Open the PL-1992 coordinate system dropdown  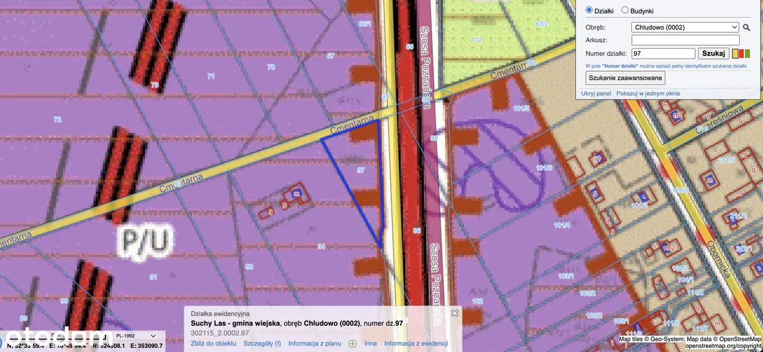pyautogui.click(x=137, y=336)
